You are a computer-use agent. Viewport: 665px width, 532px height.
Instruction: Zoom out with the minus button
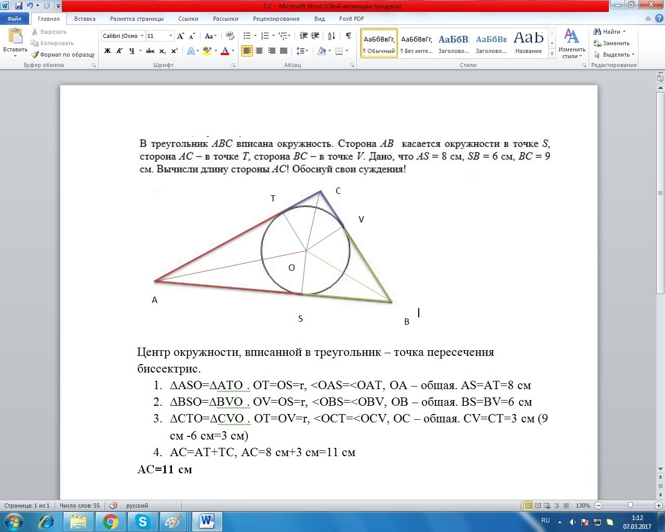click(x=598, y=506)
